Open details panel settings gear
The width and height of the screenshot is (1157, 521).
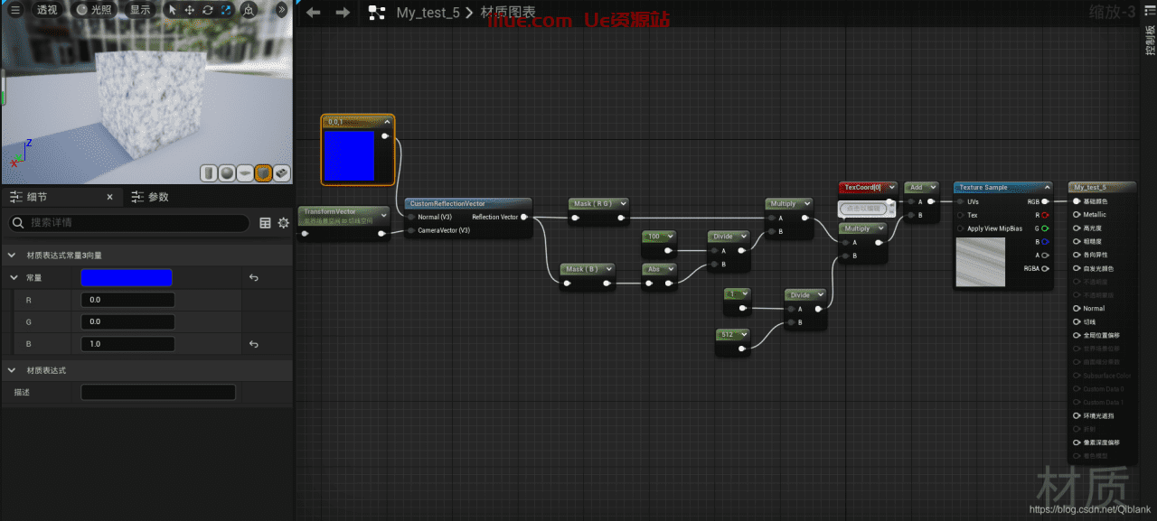pos(283,223)
